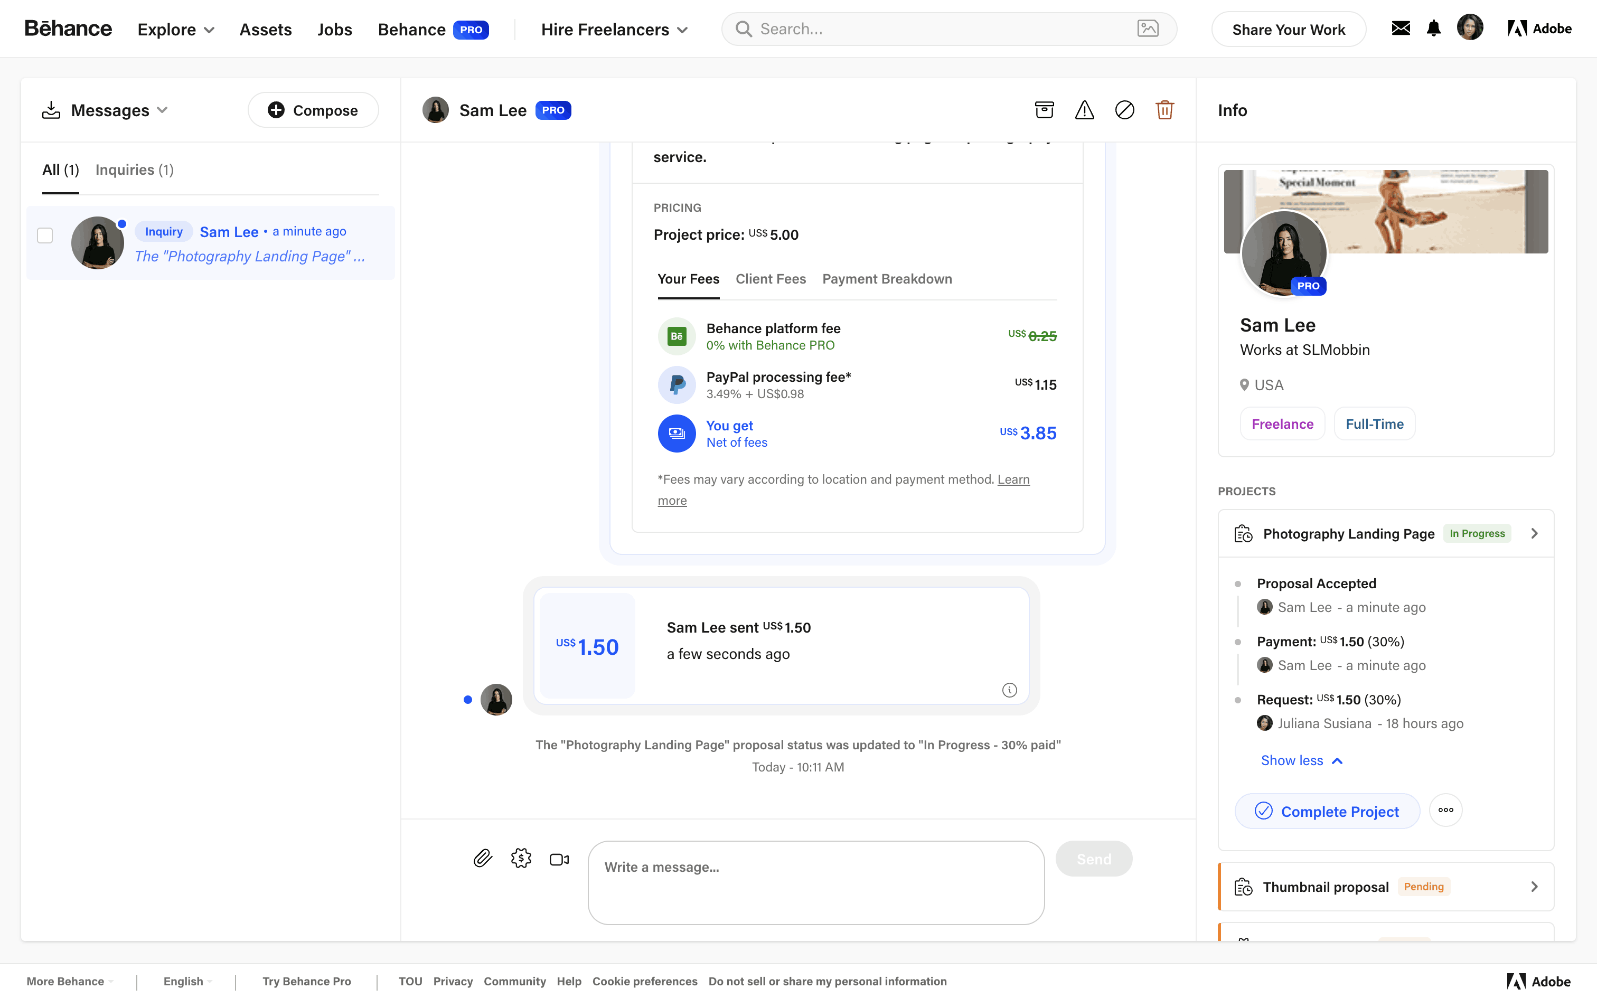1597x998 pixels.
Task: Click the attach file paperclip icon
Action: tap(482, 858)
